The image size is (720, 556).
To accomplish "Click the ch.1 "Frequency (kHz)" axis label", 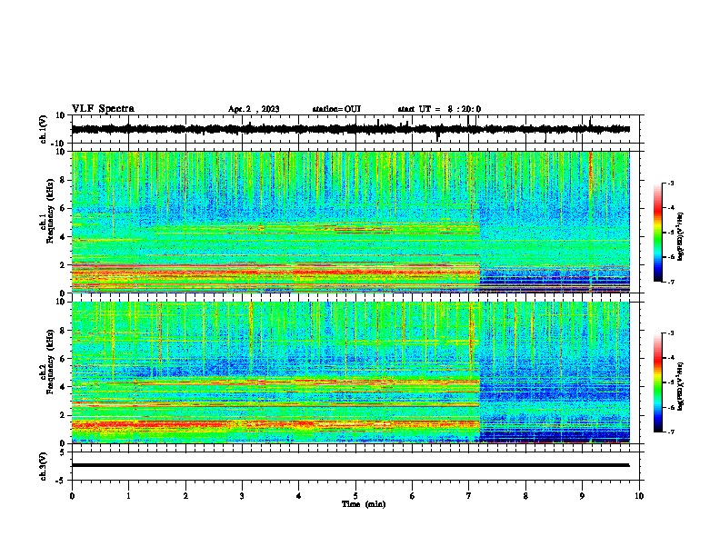I will pyautogui.click(x=50, y=212).
